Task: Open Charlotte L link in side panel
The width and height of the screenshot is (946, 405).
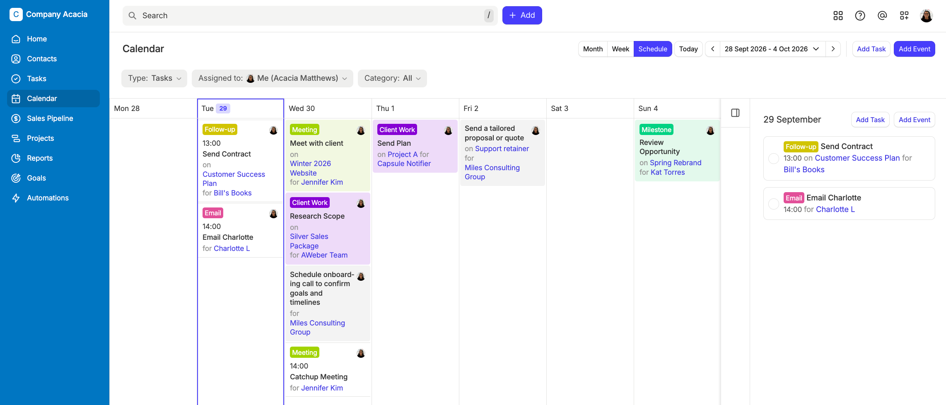Action: (835, 210)
